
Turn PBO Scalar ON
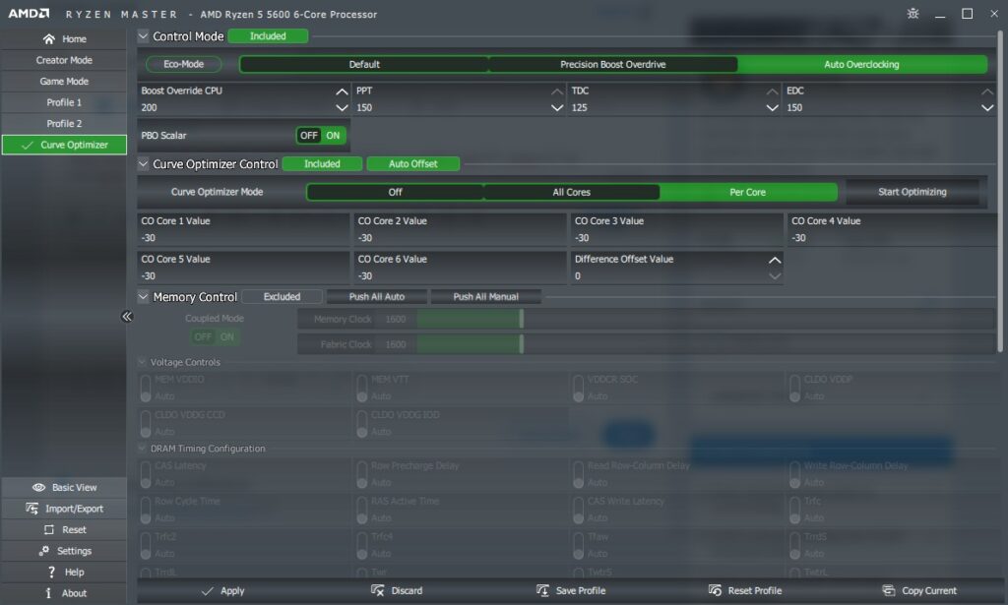click(333, 136)
